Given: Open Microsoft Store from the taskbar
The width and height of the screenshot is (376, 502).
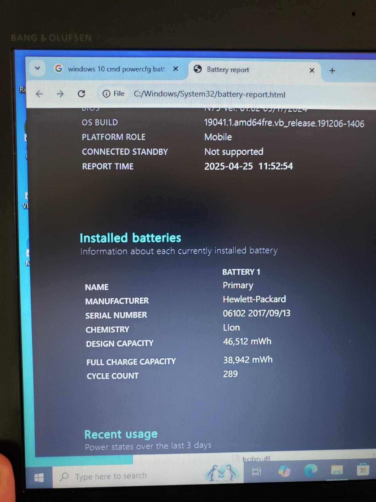Looking at the screenshot, I should pyautogui.click(x=363, y=470).
